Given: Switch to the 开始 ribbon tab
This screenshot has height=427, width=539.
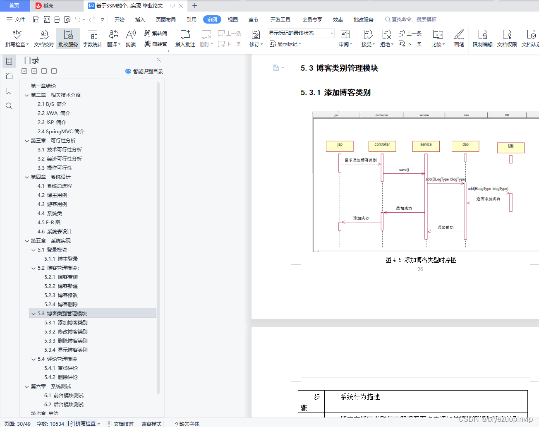Looking at the screenshot, I should click(120, 19).
